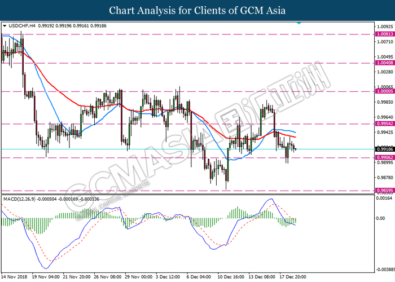
Task: Select the USDCHF,H4 symbol label
Action: click(x=22, y=26)
